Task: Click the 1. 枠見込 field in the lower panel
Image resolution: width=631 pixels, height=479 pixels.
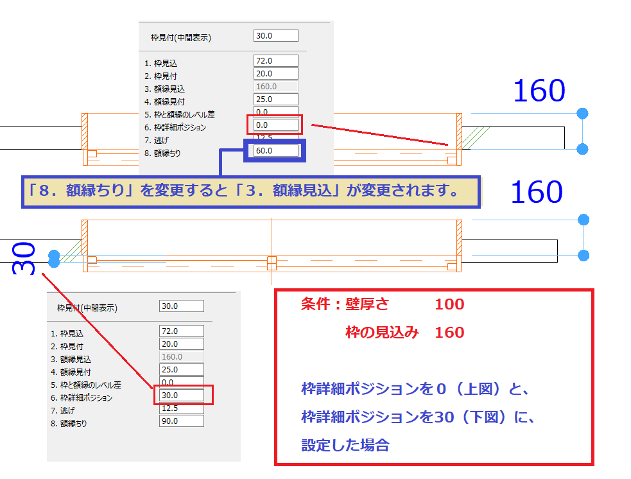Action: (x=182, y=331)
